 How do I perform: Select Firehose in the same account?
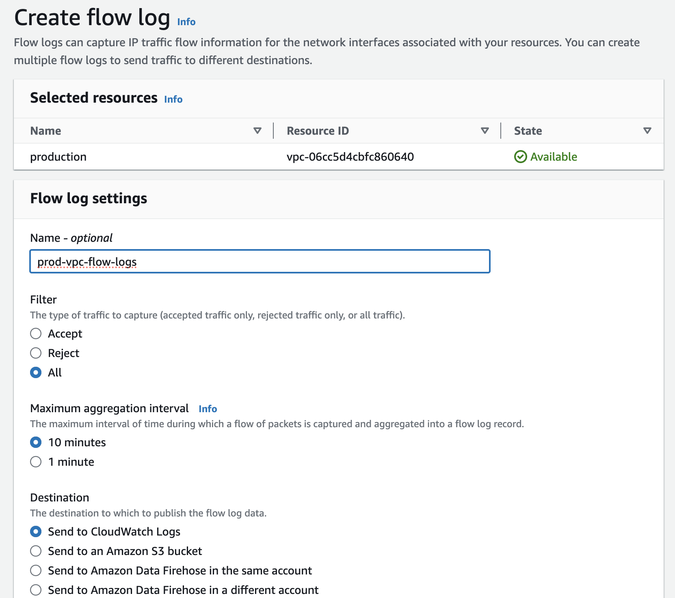pos(36,570)
